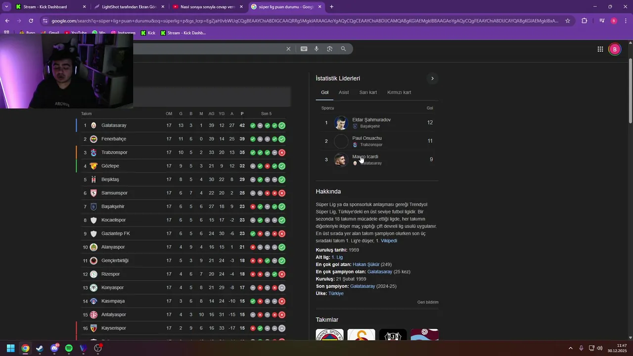Open Instagram bookmark
Screen dimensions: 633x356
[x=123, y=33]
